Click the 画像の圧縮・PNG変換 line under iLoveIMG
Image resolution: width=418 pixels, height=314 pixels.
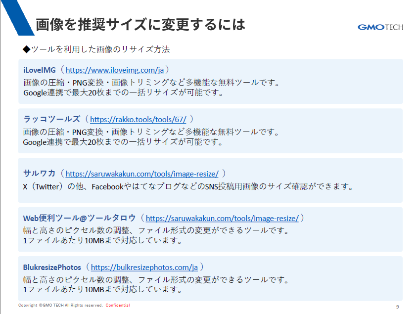[152, 83]
